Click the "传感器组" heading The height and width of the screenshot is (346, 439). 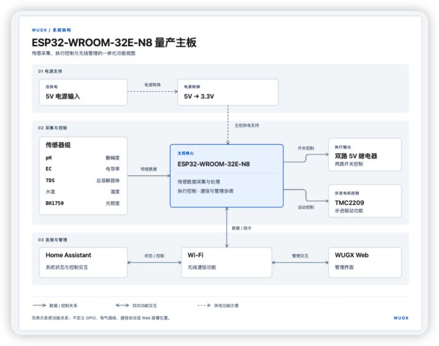click(x=58, y=145)
